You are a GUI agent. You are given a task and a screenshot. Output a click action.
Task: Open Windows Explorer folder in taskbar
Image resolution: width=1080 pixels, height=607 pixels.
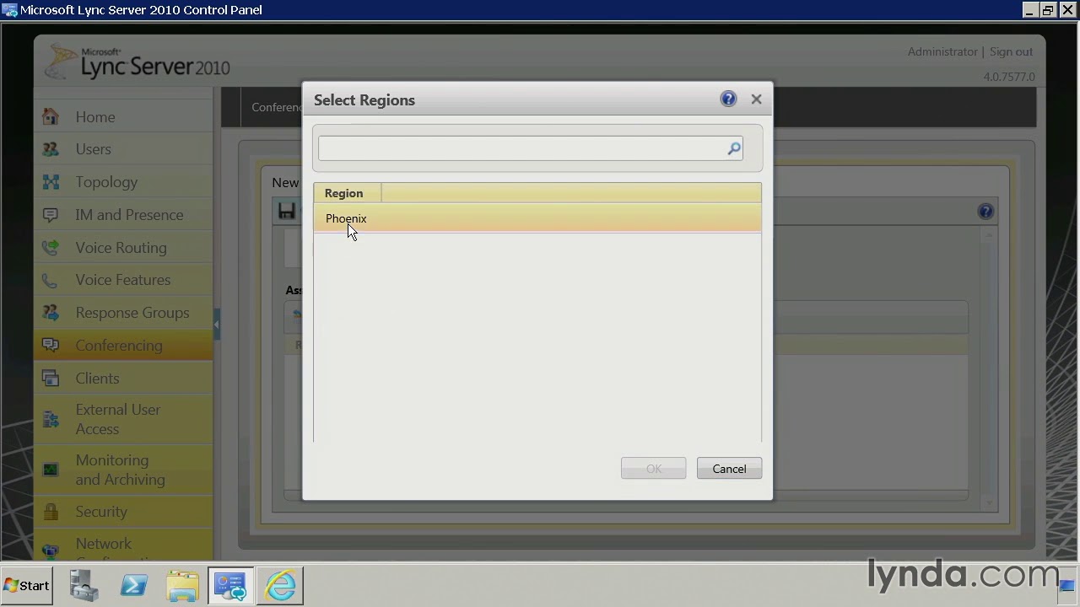182,585
